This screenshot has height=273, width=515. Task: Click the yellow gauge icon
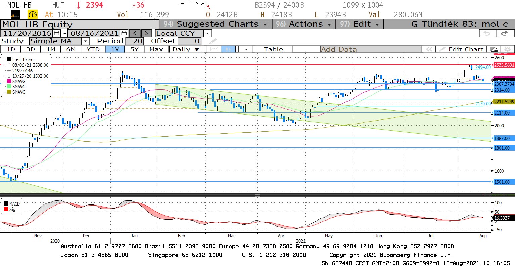point(33,15)
